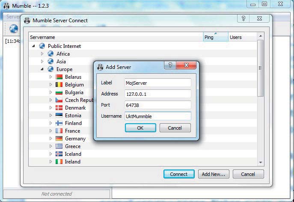The image size is (294, 202).
Task: Click the France flag icon
Action: tap(59, 131)
